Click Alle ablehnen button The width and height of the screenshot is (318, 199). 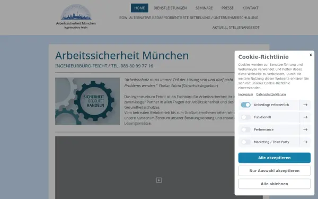coord(274,184)
